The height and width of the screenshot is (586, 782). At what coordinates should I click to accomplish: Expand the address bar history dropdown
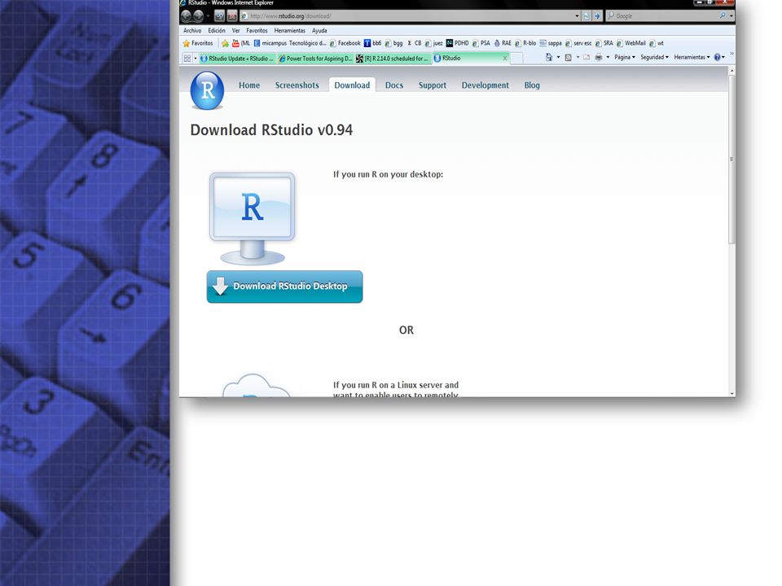(577, 16)
